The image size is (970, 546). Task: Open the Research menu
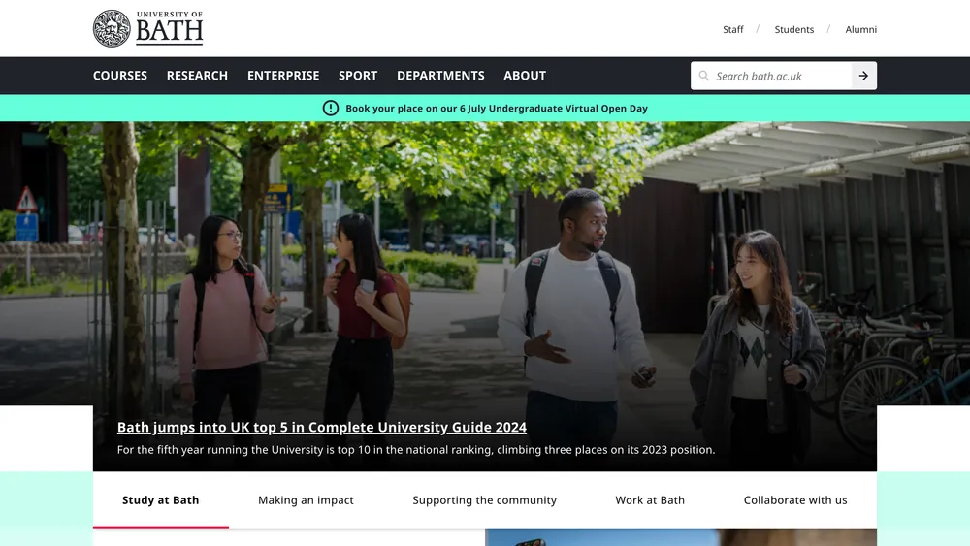point(197,76)
